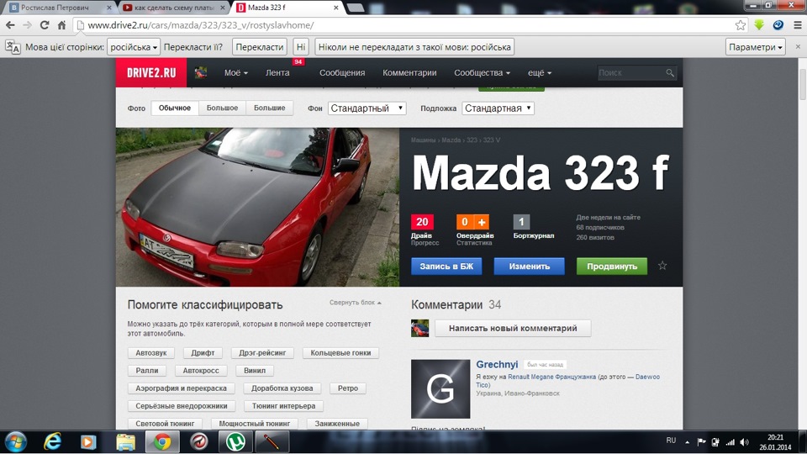The width and height of the screenshot is (807, 454).
Task: Open the Фон Стандартный dropdown
Action: pyautogui.click(x=367, y=108)
